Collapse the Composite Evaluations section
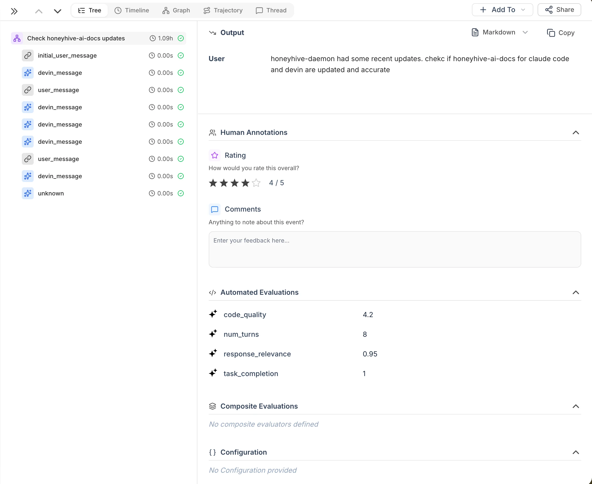Image resolution: width=592 pixels, height=484 pixels. (x=576, y=406)
